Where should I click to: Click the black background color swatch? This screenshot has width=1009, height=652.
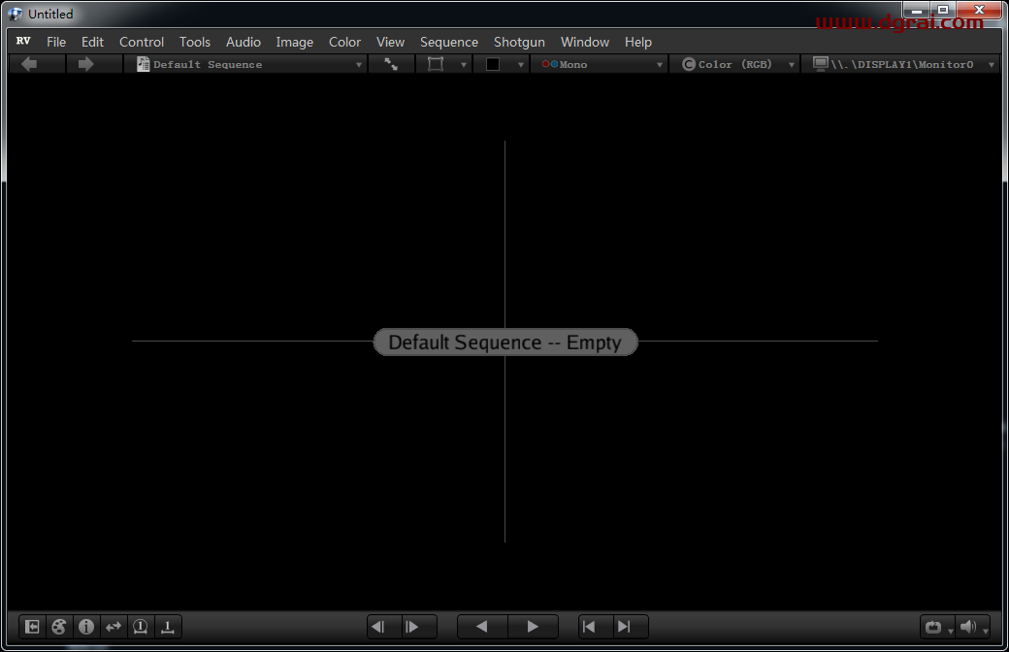point(493,64)
